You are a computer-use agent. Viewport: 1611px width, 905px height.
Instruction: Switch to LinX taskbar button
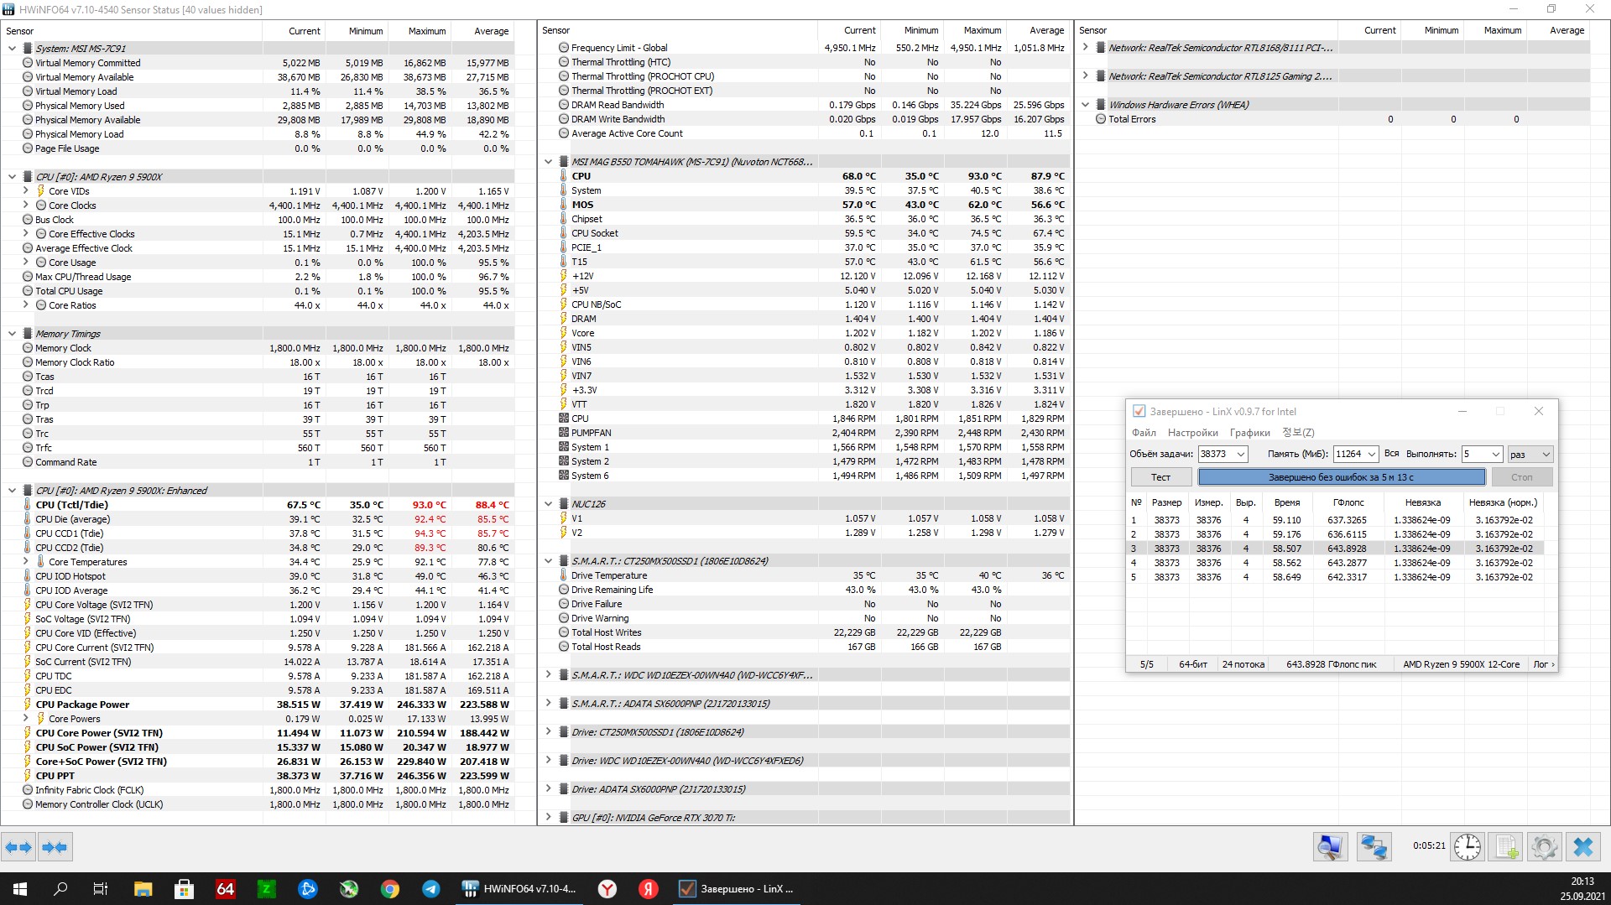[738, 889]
